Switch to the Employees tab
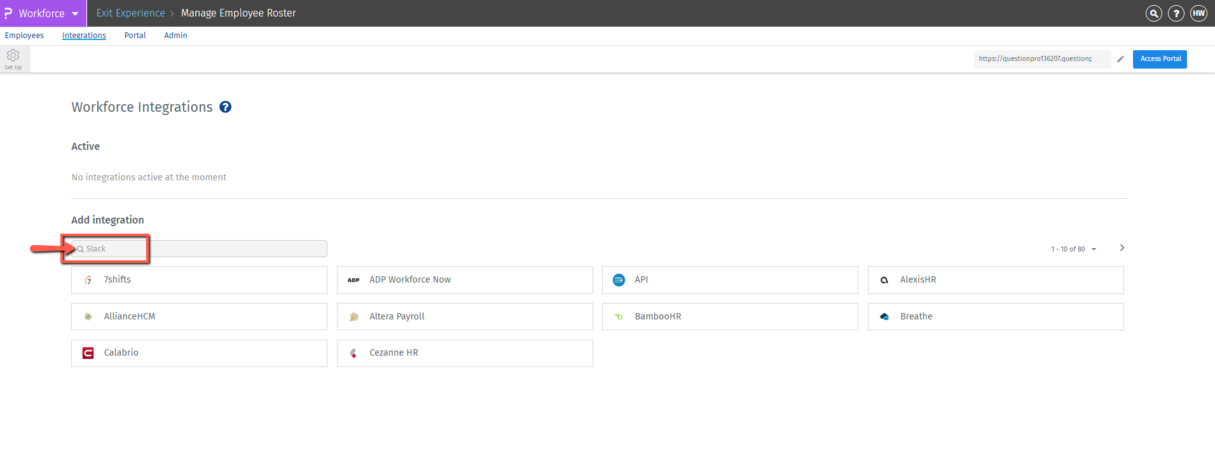This screenshot has height=449, width=1215. 24,36
